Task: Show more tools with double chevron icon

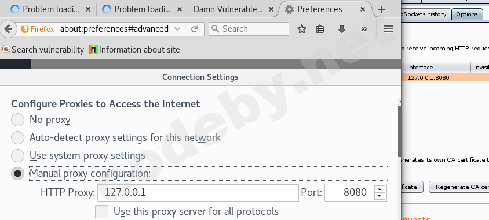Action: tap(364, 29)
